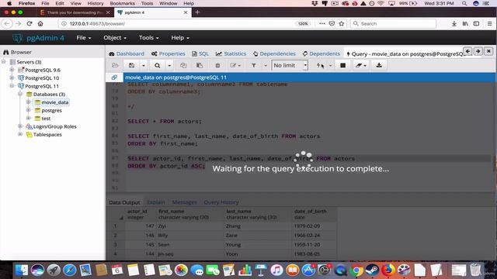Expand the PostgreSQL 9.6 server node
The height and width of the screenshot is (279, 497).
pyautogui.click(x=12, y=70)
